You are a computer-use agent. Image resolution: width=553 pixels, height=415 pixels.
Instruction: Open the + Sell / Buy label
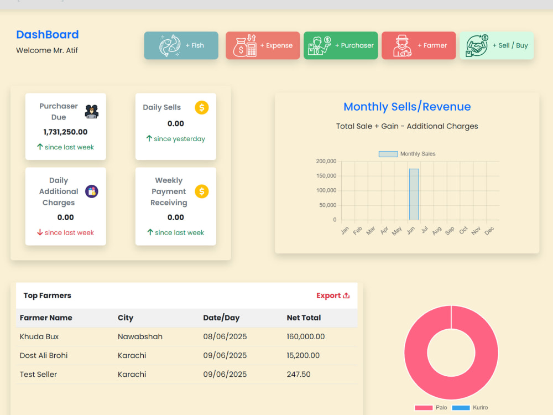click(x=510, y=45)
